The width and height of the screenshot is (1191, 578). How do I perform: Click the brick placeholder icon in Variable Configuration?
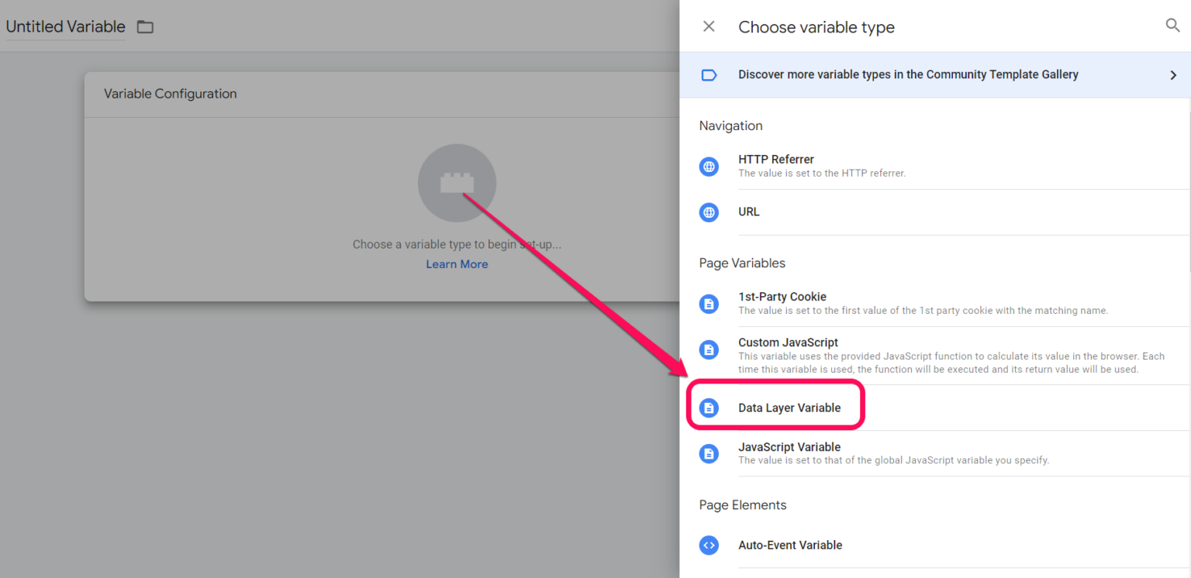(457, 182)
